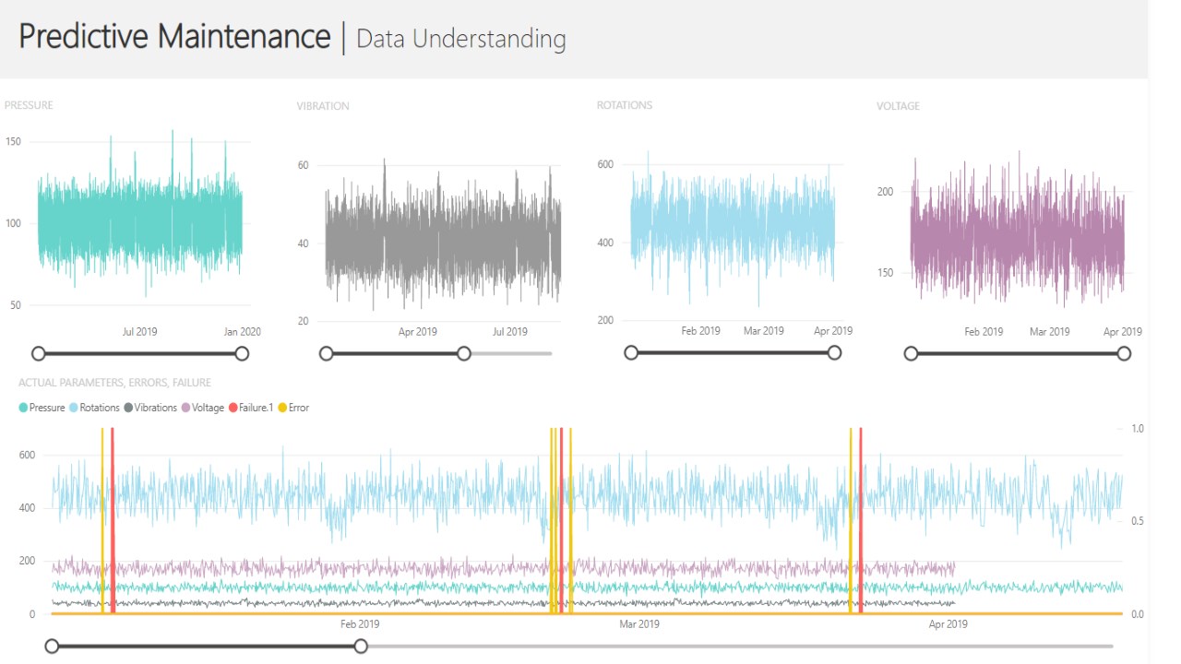This screenshot has height=664, width=1181.
Task: Click the Vibrations legend marker
Action: click(128, 408)
